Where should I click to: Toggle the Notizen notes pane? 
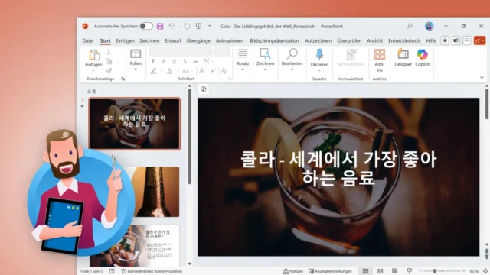click(x=292, y=271)
